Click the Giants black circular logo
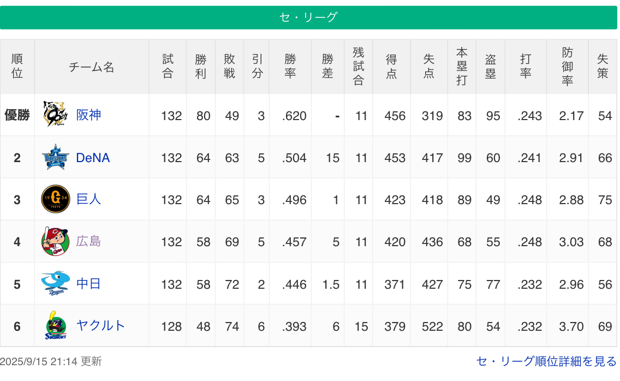This screenshot has height=381, width=620. pyautogui.click(x=55, y=199)
